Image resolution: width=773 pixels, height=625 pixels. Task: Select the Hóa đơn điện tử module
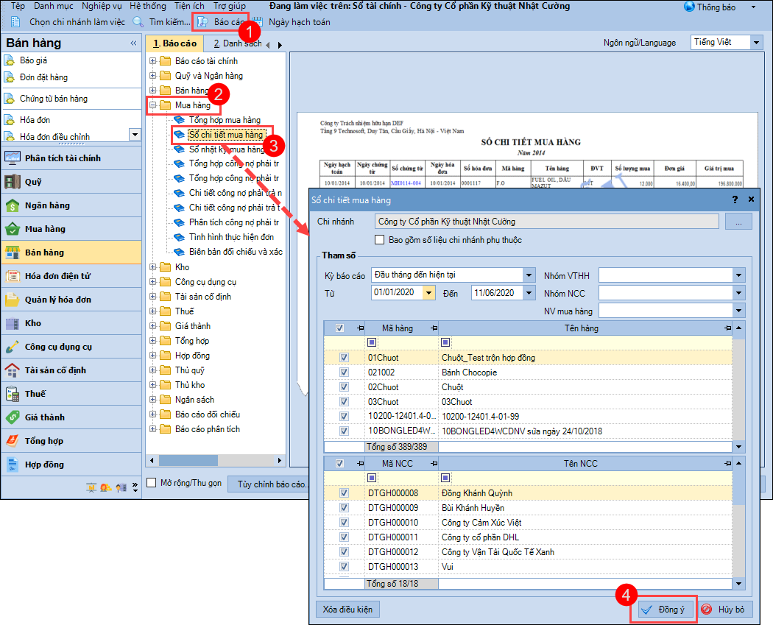13,276
